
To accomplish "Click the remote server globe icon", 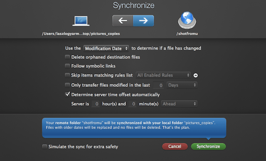I will (187, 20).
